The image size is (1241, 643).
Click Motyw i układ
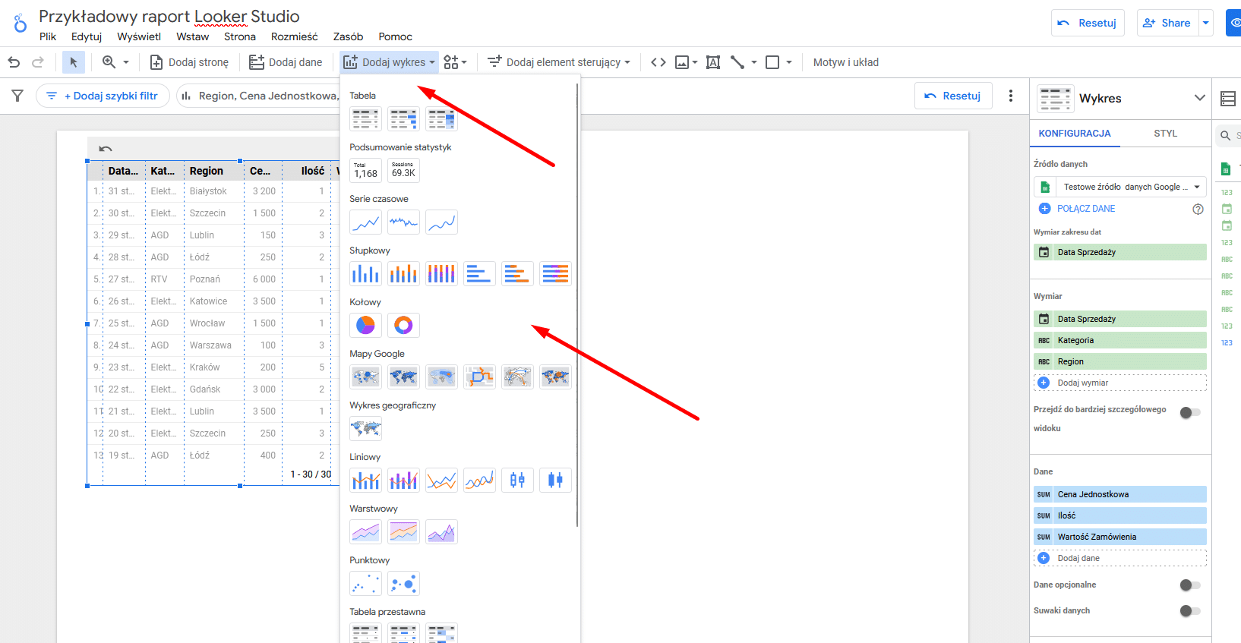pos(845,62)
